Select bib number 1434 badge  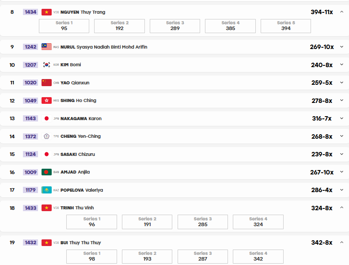[x=30, y=12]
